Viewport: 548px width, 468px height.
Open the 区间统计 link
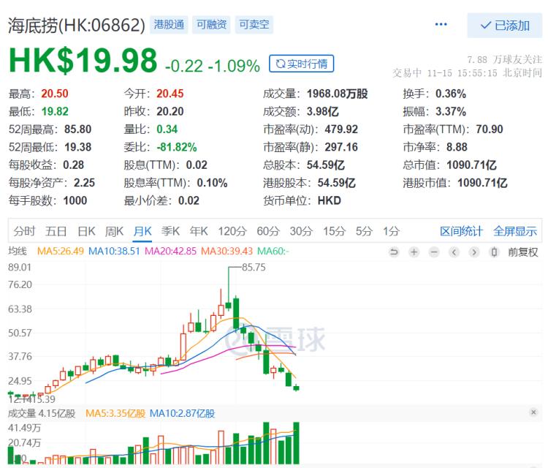[461, 231]
